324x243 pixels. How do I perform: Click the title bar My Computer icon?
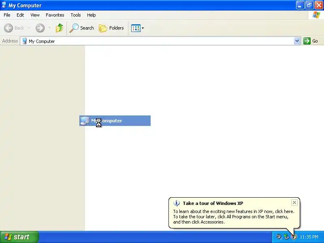4,5
